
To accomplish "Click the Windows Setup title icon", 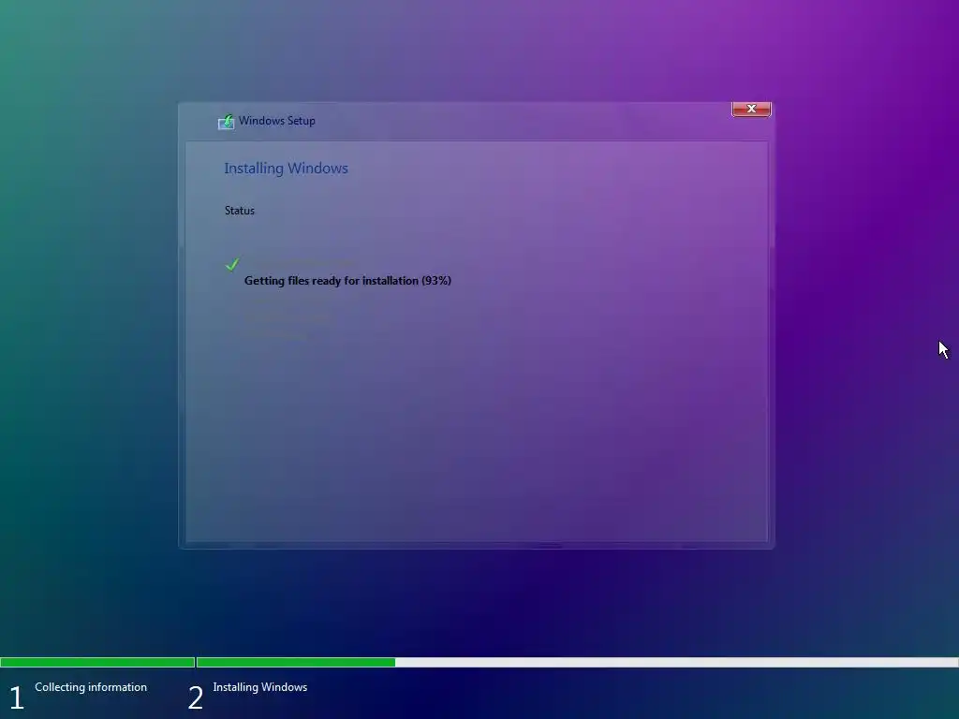I will tap(226, 122).
